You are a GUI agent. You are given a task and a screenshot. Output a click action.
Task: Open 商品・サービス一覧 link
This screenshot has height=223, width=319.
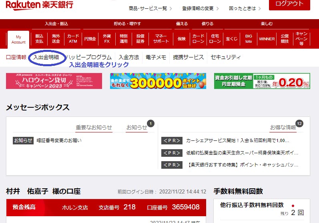click(150, 8)
